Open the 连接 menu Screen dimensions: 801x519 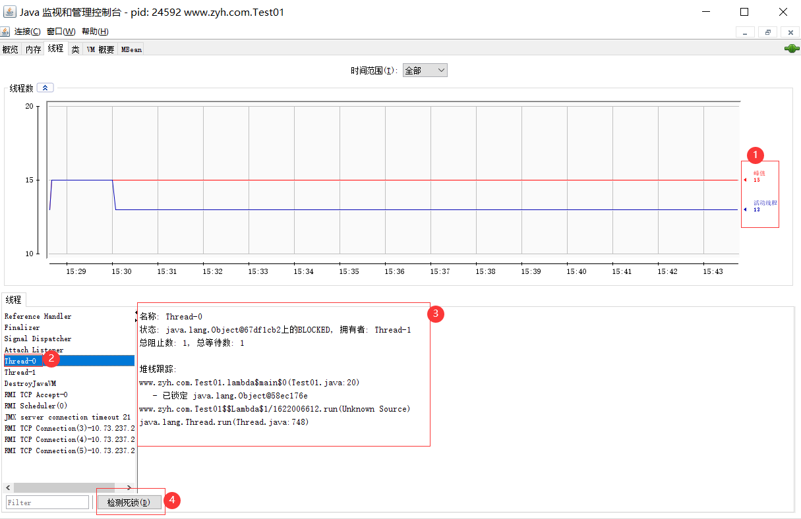tap(27, 32)
